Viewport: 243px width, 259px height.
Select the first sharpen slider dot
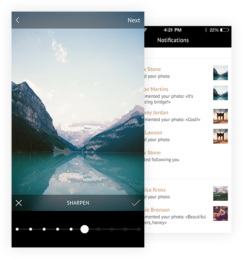[x=17, y=229]
